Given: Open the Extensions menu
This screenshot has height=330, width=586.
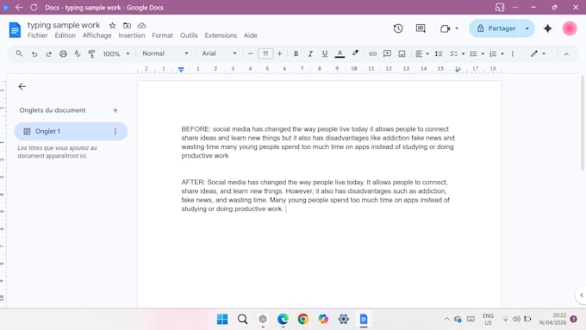Looking at the screenshot, I should tap(221, 35).
